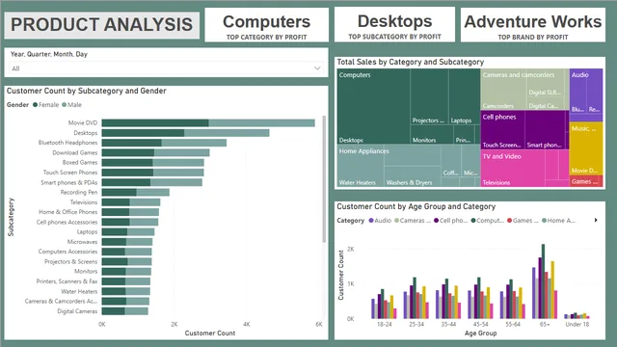Select the Desktops bar in customer chart
Screen dimensions: 617x347
click(x=185, y=133)
